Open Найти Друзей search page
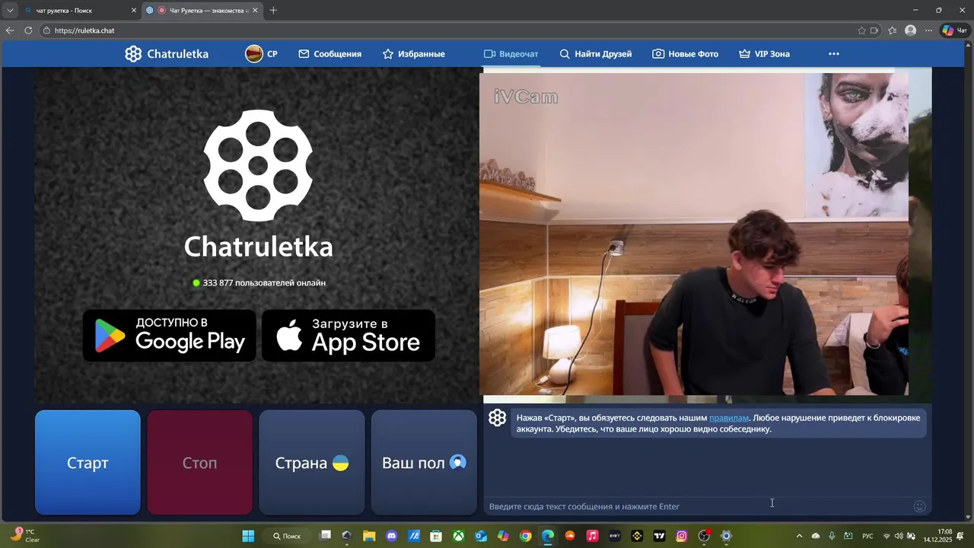 (x=595, y=54)
